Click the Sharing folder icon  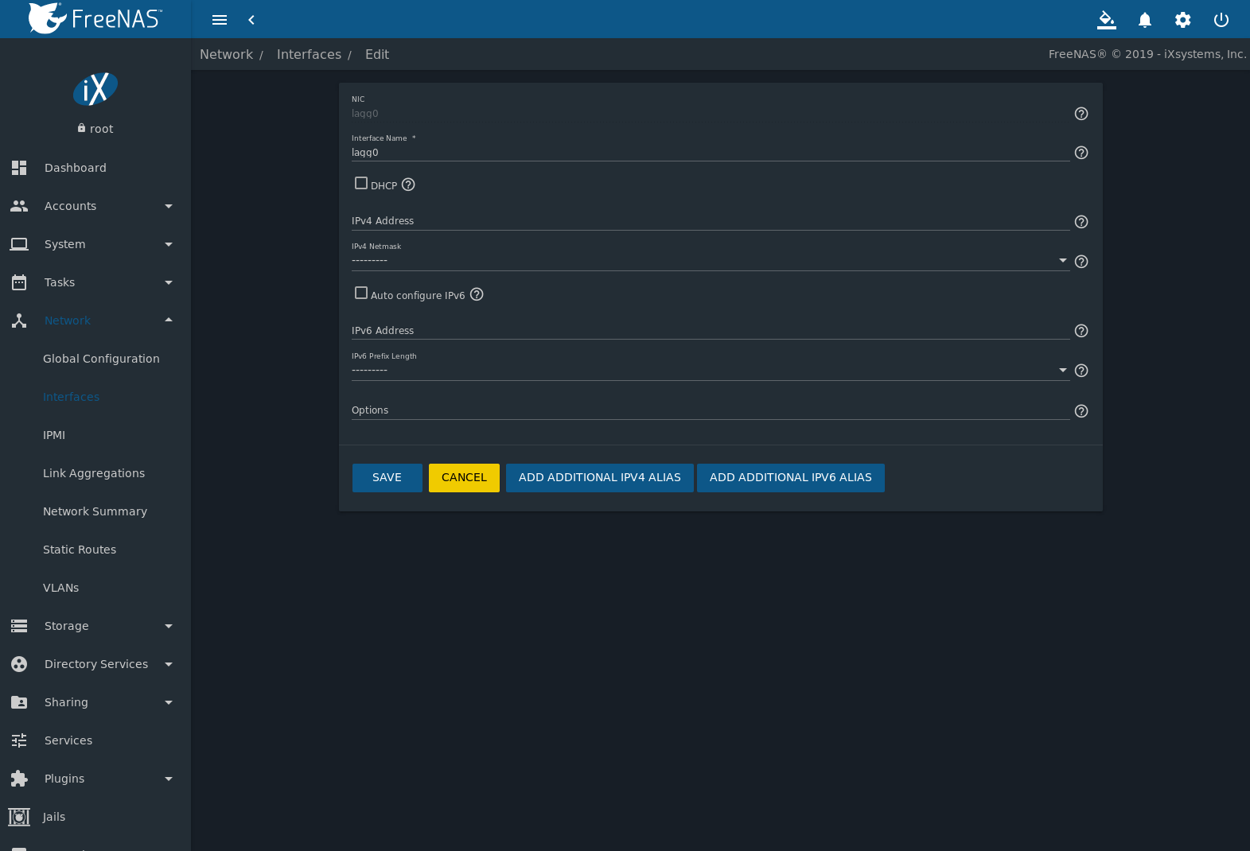(x=19, y=702)
